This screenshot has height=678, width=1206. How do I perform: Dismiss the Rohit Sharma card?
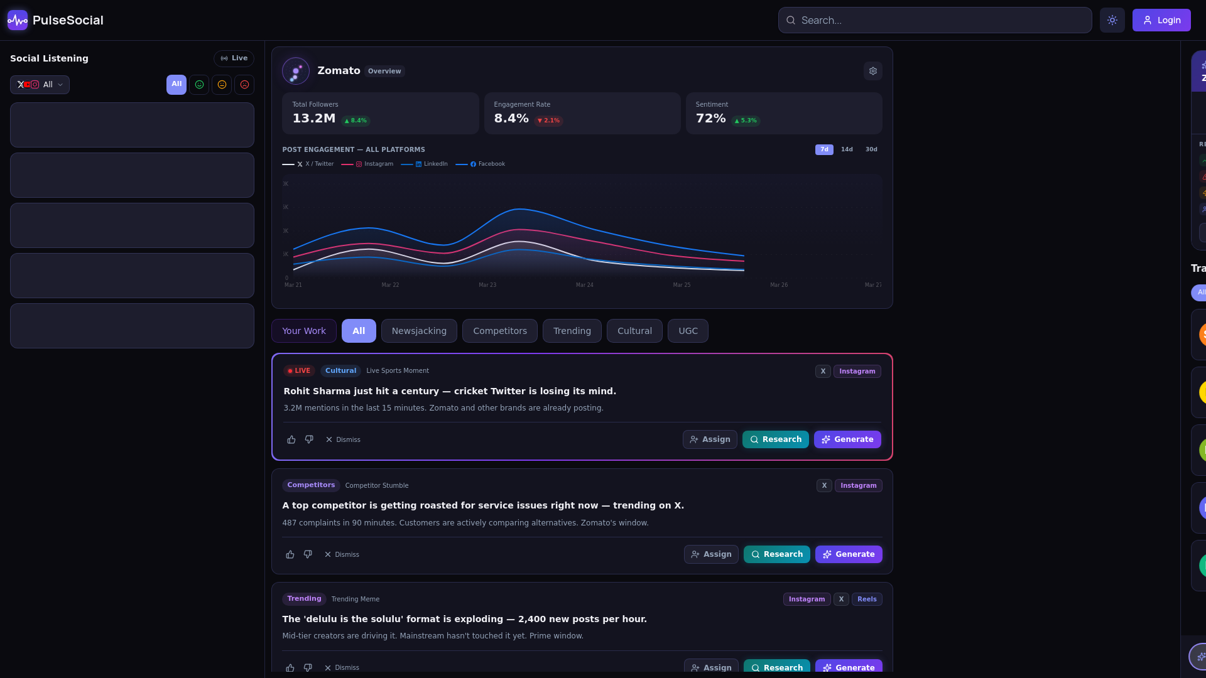(x=343, y=439)
